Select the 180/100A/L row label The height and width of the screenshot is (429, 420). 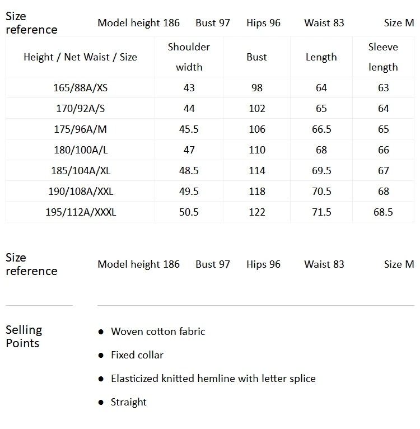coord(81,150)
